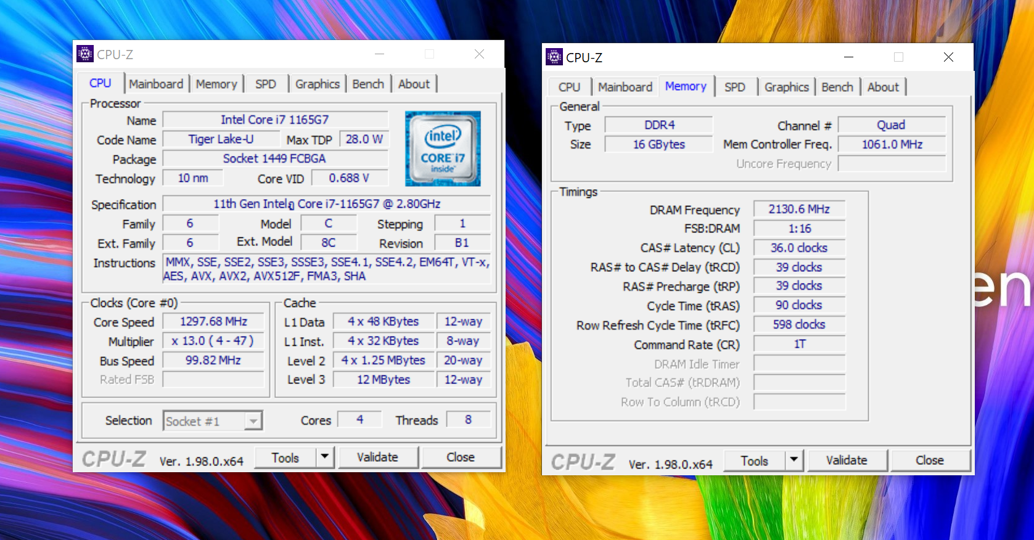This screenshot has width=1034, height=540.
Task: Click the Core Speed value 1297.68 MHz
Action: point(213,322)
